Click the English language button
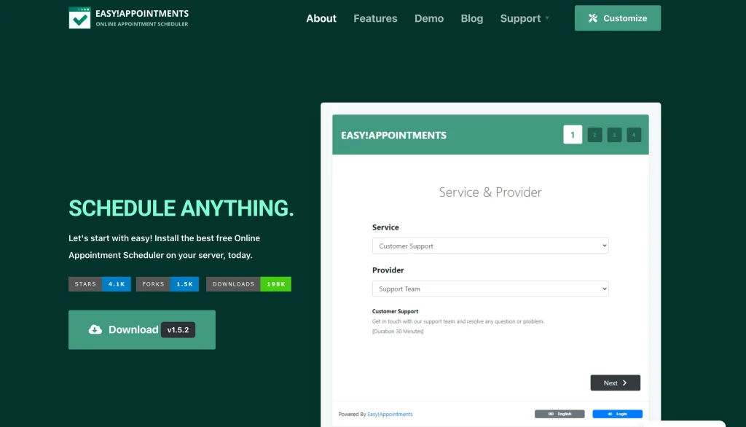The image size is (746, 427). click(559, 414)
